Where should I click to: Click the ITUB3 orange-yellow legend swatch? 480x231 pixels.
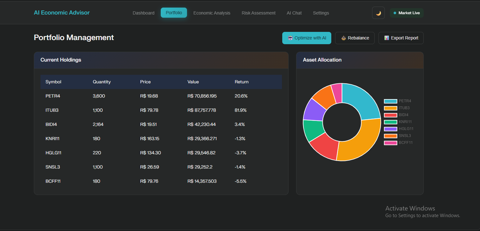(x=390, y=108)
